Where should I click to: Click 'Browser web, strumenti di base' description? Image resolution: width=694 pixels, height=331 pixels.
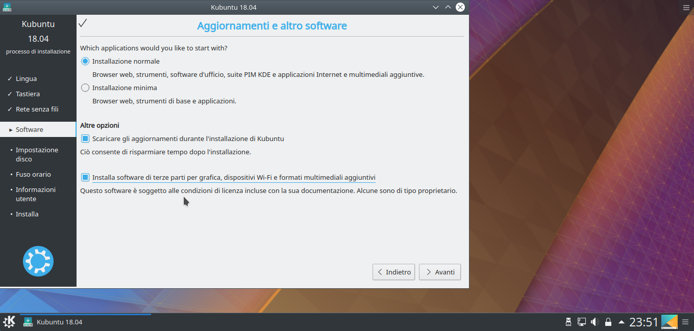[164, 101]
